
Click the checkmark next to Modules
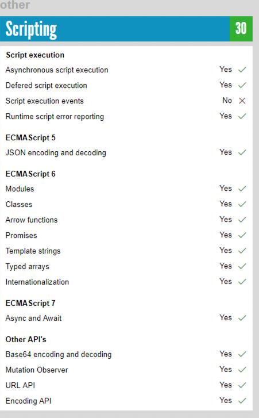point(242,189)
